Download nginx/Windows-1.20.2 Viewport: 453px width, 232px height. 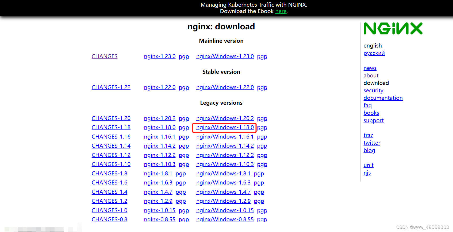pos(225,118)
